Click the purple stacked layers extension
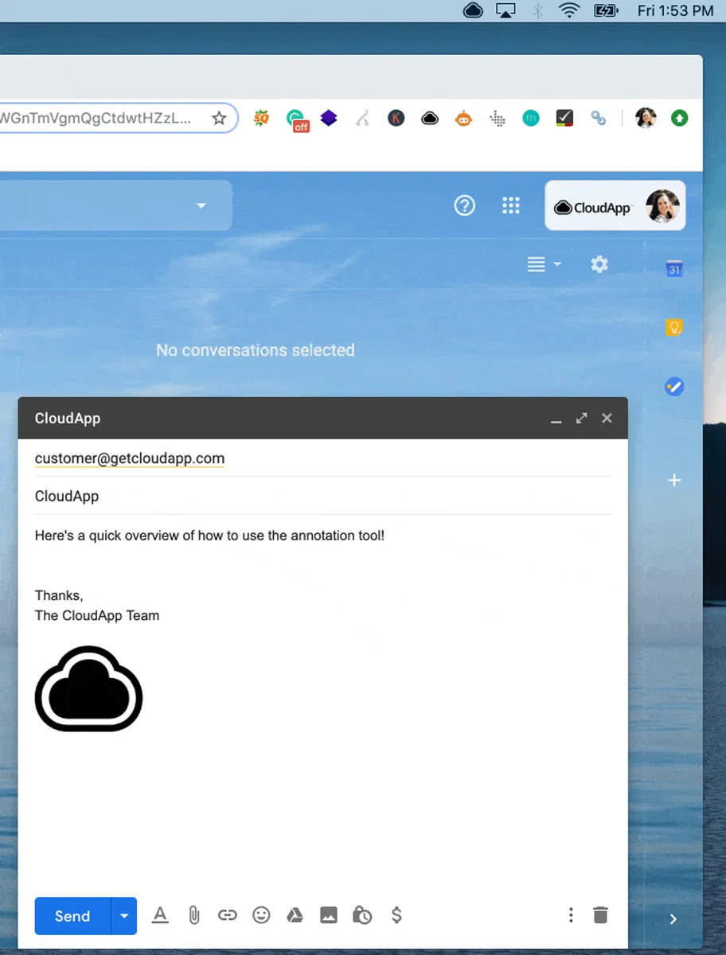The width and height of the screenshot is (726, 955). tap(329, 119)
